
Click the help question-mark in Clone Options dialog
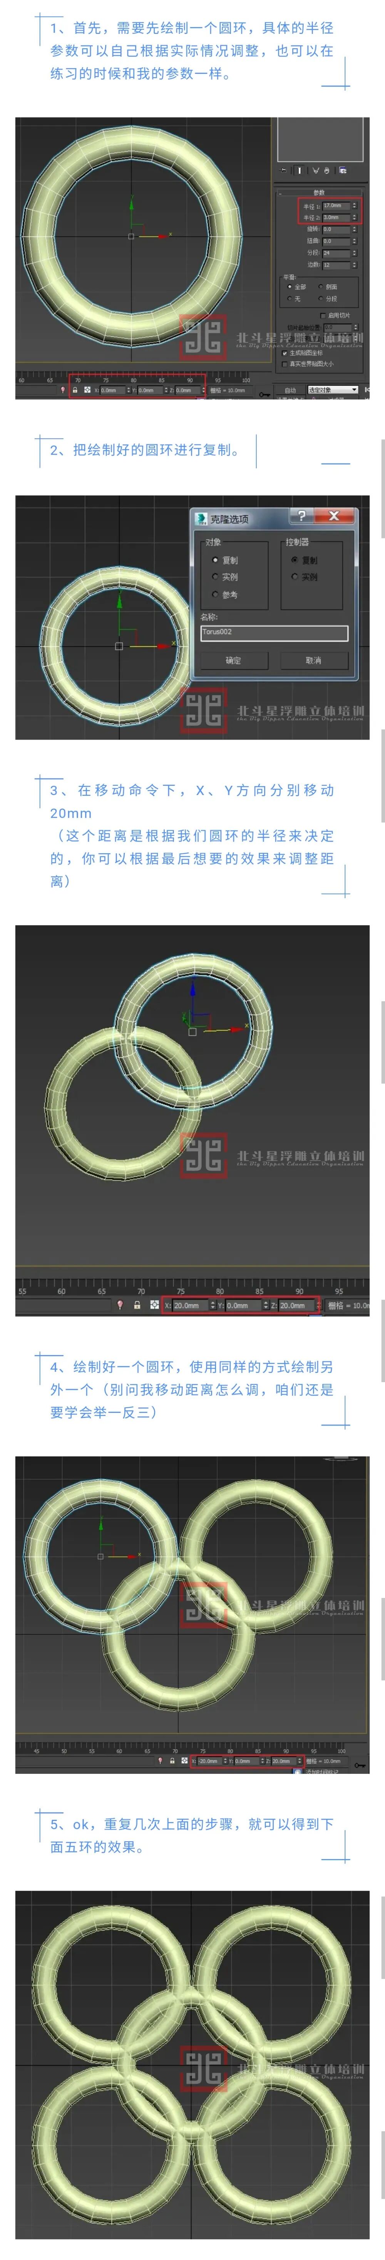click(x=302, y=516)
